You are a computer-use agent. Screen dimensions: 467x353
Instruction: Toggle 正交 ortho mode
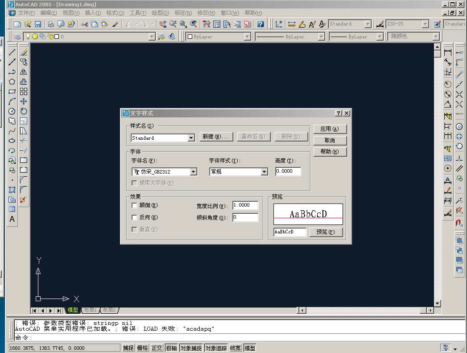(157, 348)
